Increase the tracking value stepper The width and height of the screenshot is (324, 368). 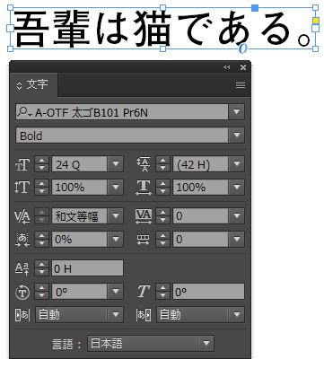tap(162, 212)
